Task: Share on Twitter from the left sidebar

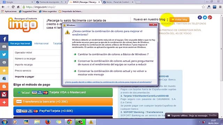Action: coord(4,55)
